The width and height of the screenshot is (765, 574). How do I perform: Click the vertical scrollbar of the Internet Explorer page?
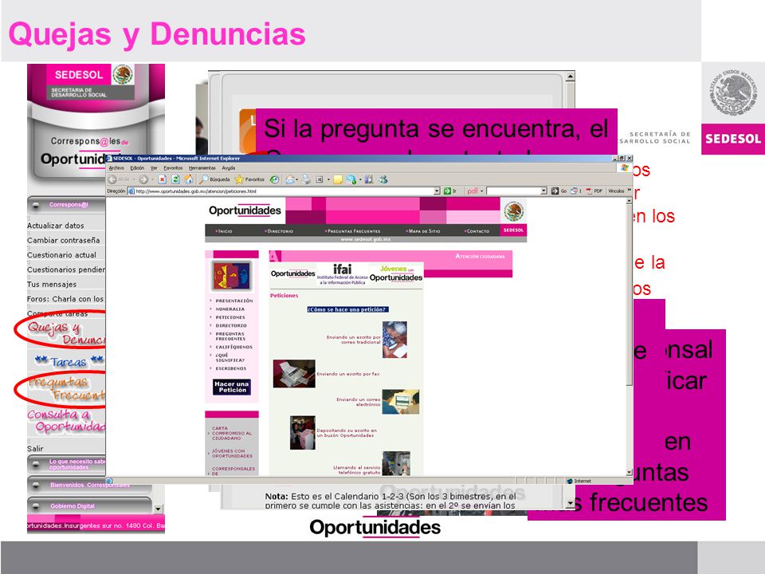(x=630, y=336)
